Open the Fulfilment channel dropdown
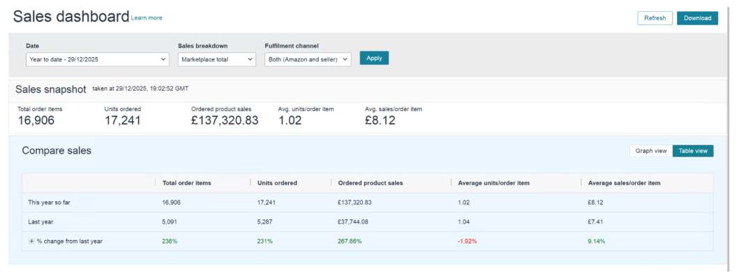Viewport: 737px width, 273px height. (308, 59)
